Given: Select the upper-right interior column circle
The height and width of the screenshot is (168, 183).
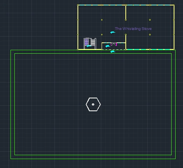Looking at the screenshot, I should pyautogui.click(x=150, y=20).
